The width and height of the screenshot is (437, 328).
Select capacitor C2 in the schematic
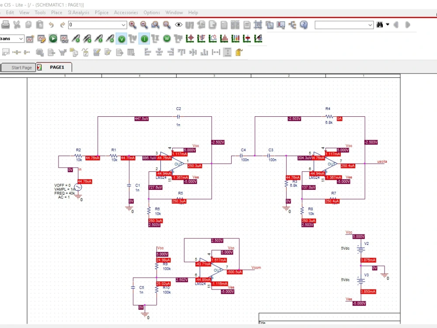tap(178, 117)
